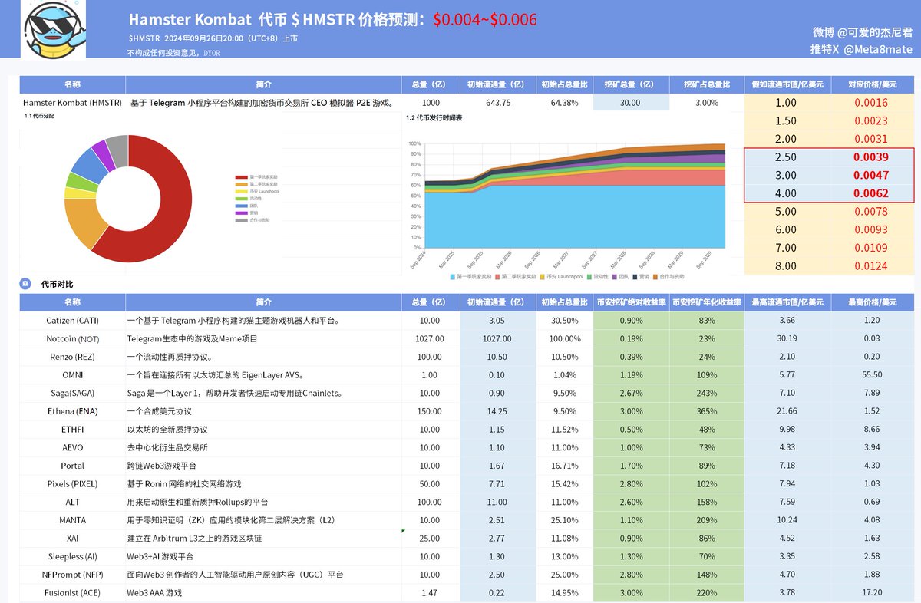
Task: Click the 假如流通市值/亿美元 column header
Action: (787, 84)
